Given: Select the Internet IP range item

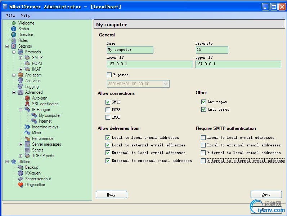Looking at the screenshot, I should click(45, 121).
